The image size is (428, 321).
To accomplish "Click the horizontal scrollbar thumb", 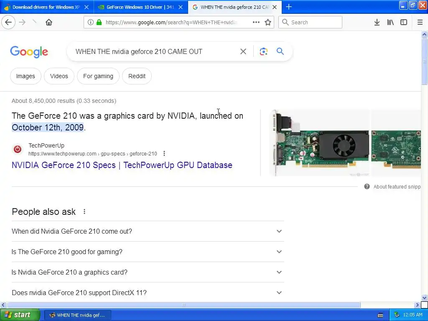I will tap(184, 305).
